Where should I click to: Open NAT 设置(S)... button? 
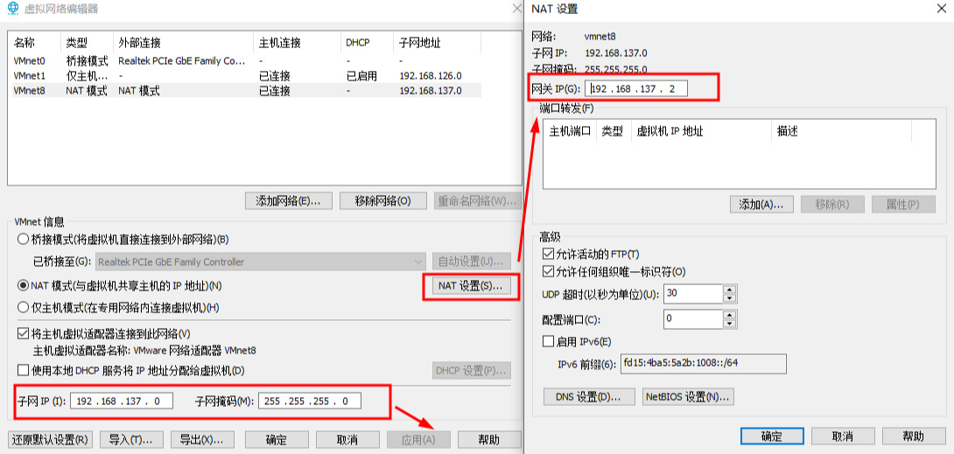(470, 286)
